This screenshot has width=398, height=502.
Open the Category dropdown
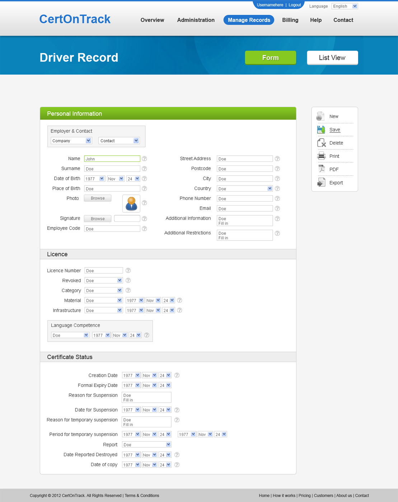(x=104, y=290)
